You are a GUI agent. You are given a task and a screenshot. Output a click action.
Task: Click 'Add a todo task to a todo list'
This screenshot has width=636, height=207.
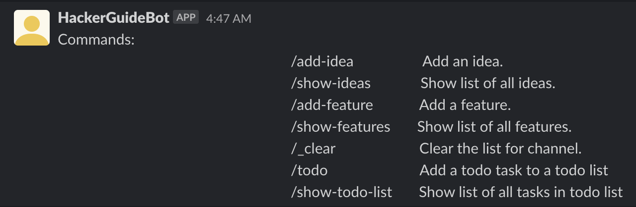(x=514, y=170)
